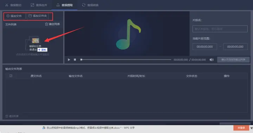Clear the 输出文件列表 with its 清空列表 button
This screenshot has height=133, width=253.
click(x=12, y=116)
